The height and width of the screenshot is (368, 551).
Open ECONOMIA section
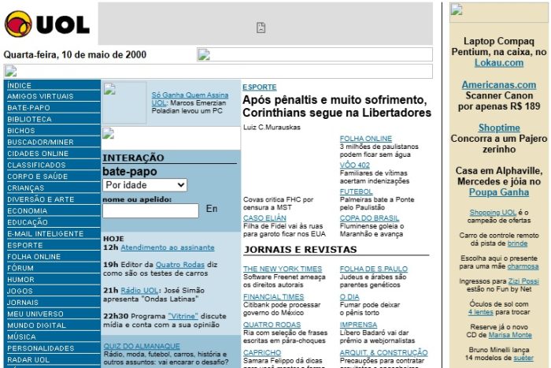pyautogui.click(x=28, y=210)
